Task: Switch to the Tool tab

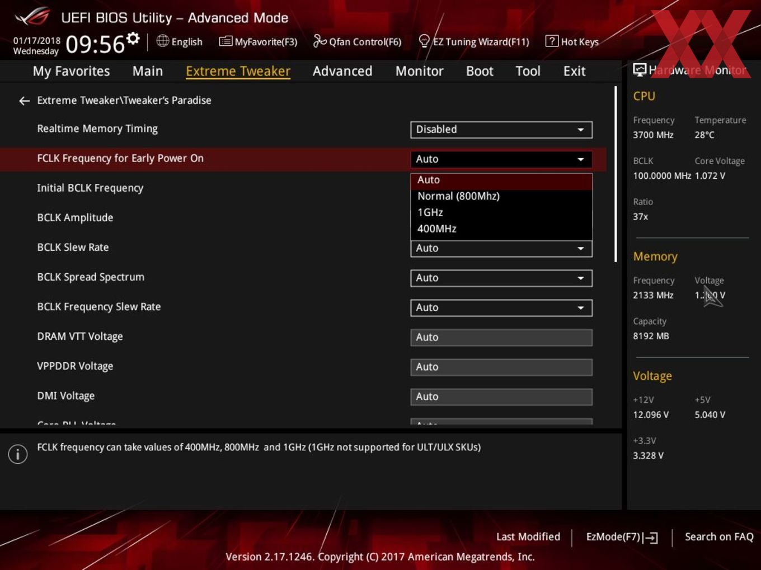Action: pos(528,71)
